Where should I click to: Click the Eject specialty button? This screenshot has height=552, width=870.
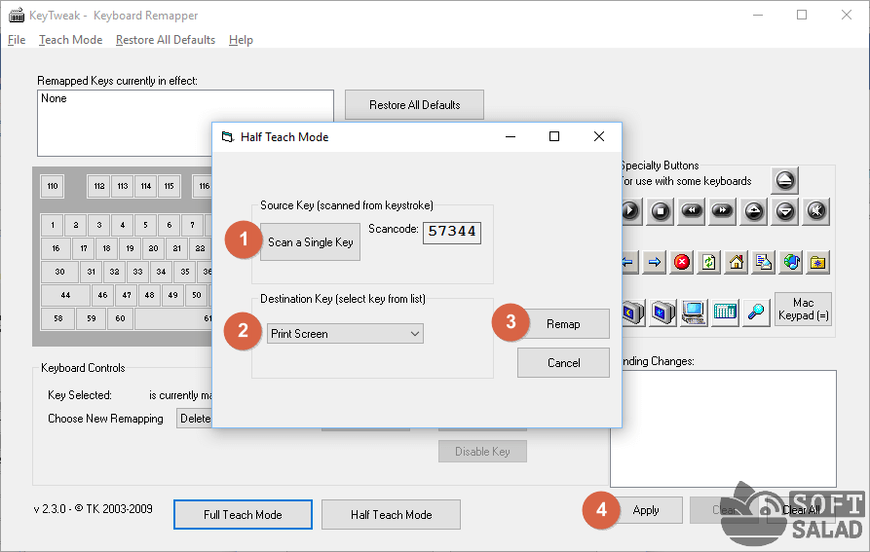coord(785,180)
